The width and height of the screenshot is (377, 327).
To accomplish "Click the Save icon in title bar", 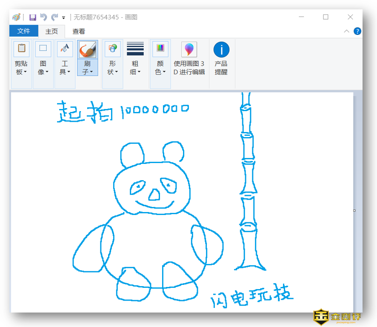I will coord(33,17).
